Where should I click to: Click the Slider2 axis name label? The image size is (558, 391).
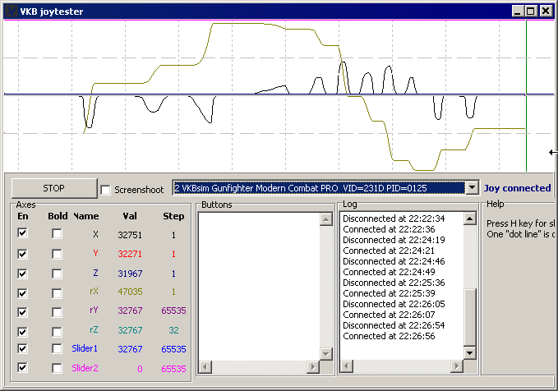(85, 368)
